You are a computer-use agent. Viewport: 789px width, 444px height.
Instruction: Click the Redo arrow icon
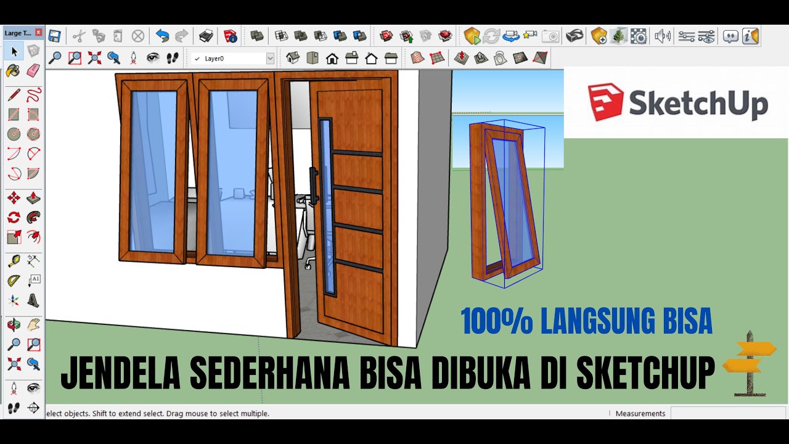[182, 36]
